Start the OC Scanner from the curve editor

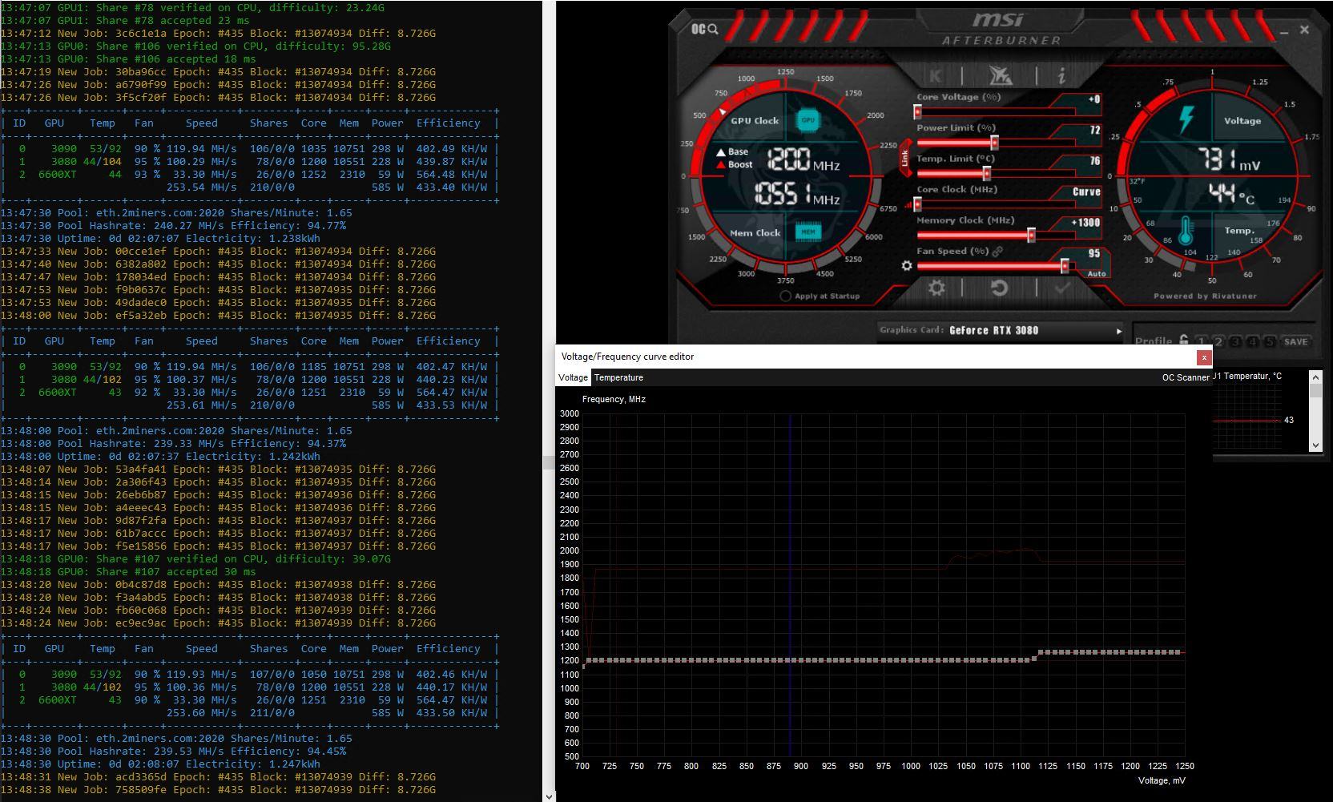(x=1186, y=377)
